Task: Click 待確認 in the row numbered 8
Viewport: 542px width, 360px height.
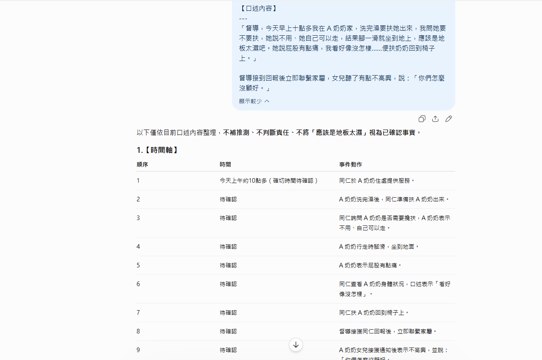Action: [x=228, y=331]
